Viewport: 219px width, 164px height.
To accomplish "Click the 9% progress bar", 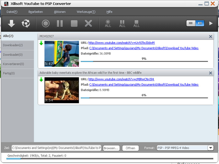I will click(144, 61).
